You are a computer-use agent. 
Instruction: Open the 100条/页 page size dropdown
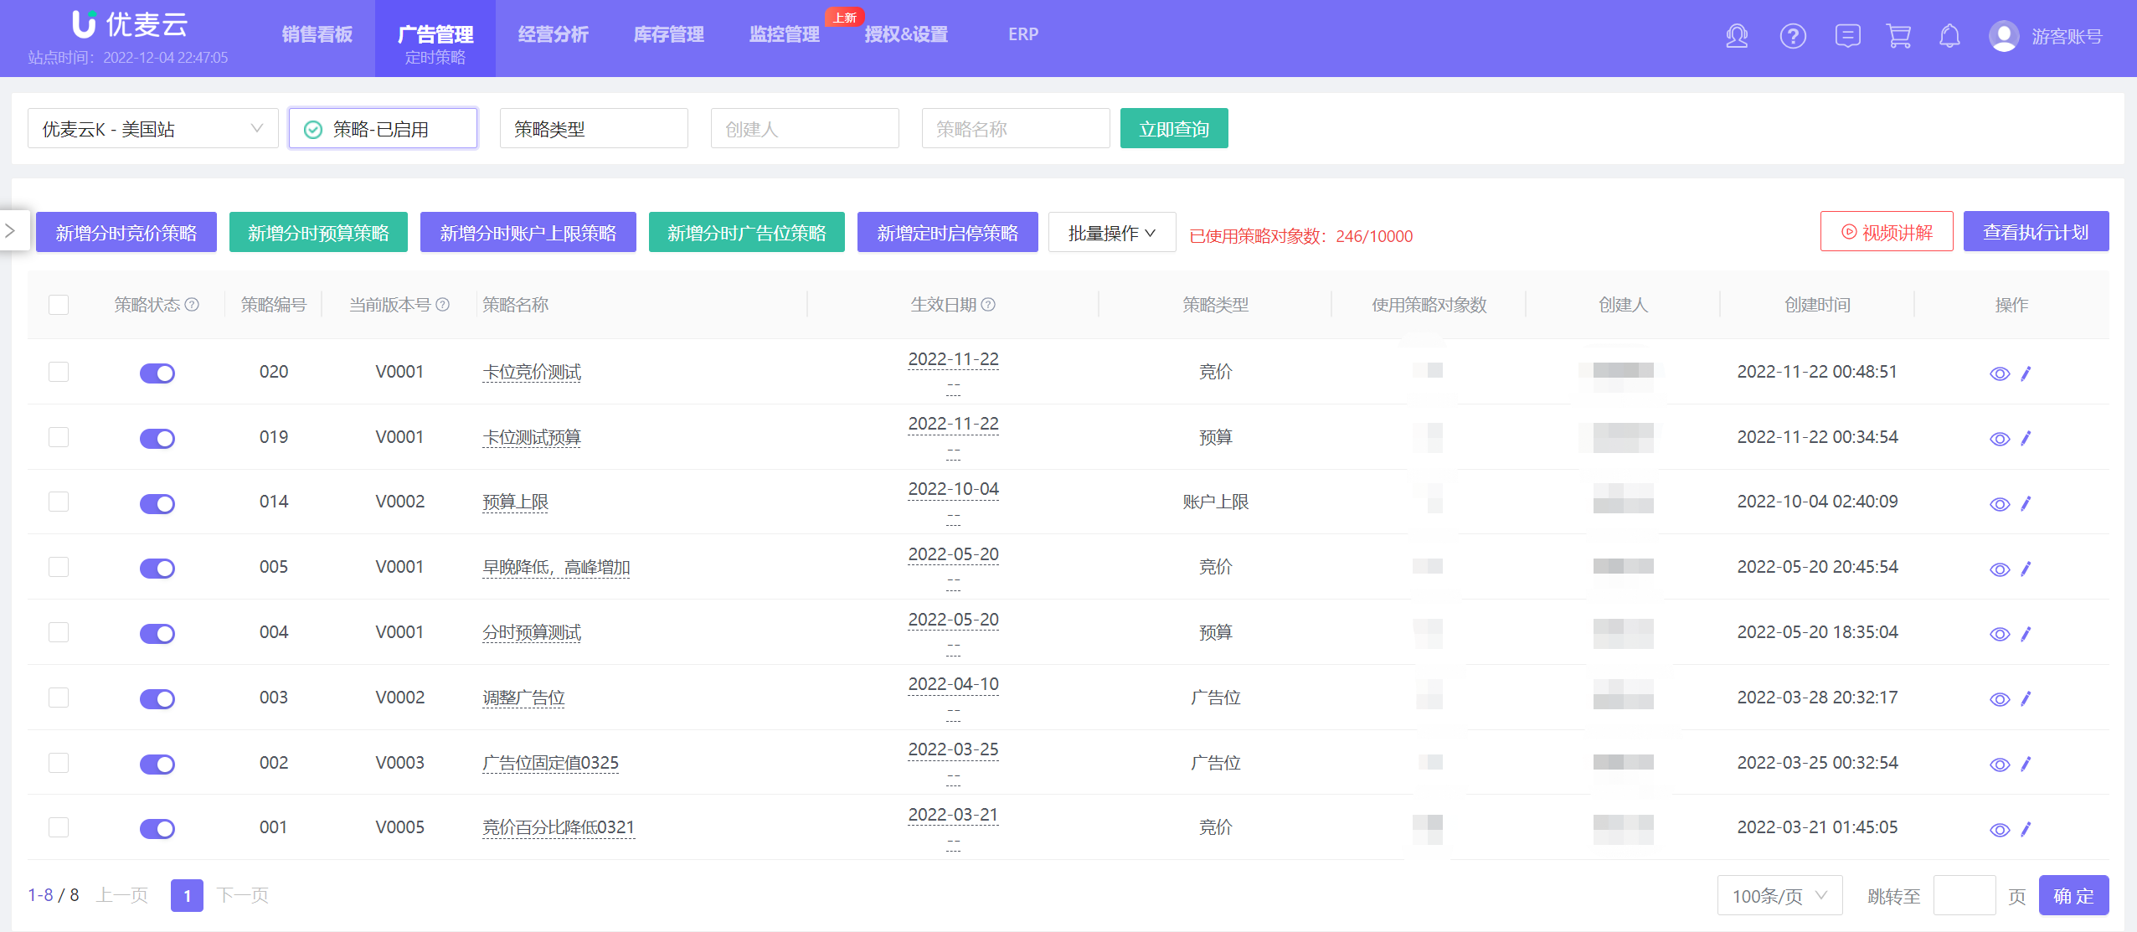[1779, 896]
